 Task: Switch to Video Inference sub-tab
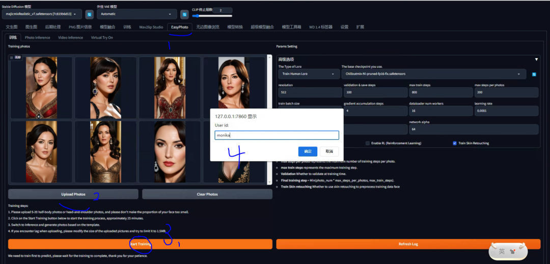[70, 38]
